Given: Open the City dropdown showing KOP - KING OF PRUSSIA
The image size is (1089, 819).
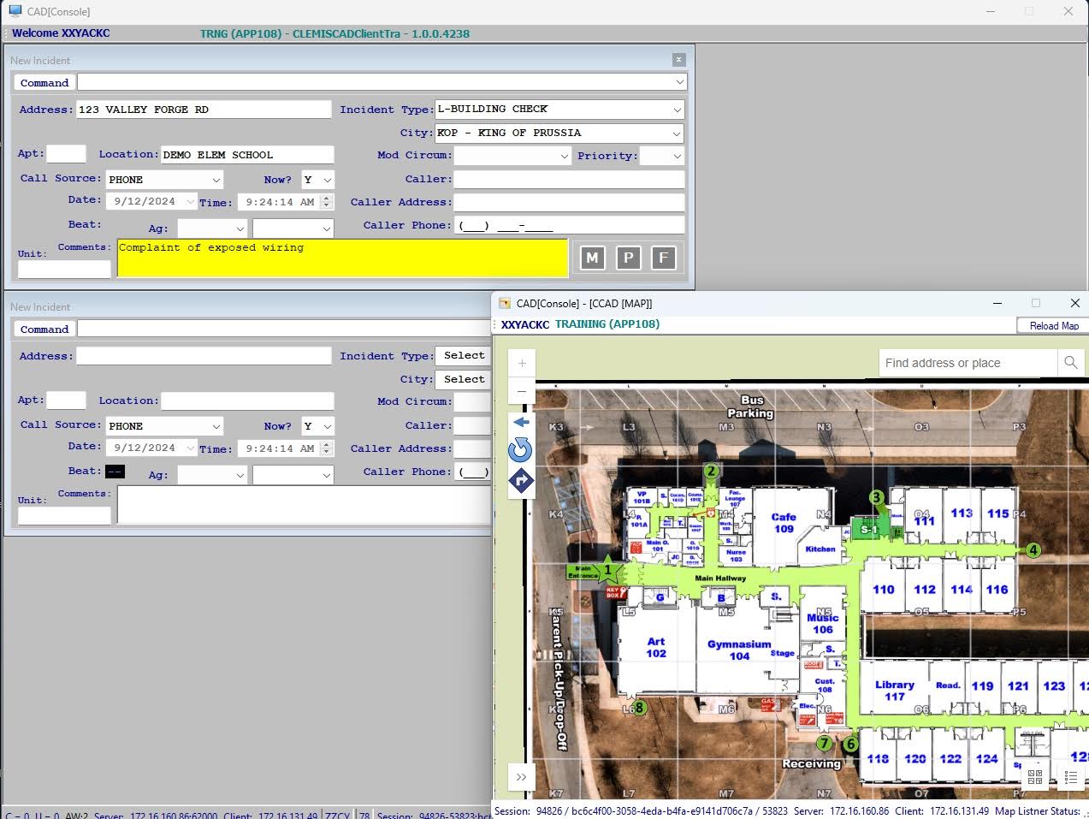Looking at the screenshot, I should (677, 134).
